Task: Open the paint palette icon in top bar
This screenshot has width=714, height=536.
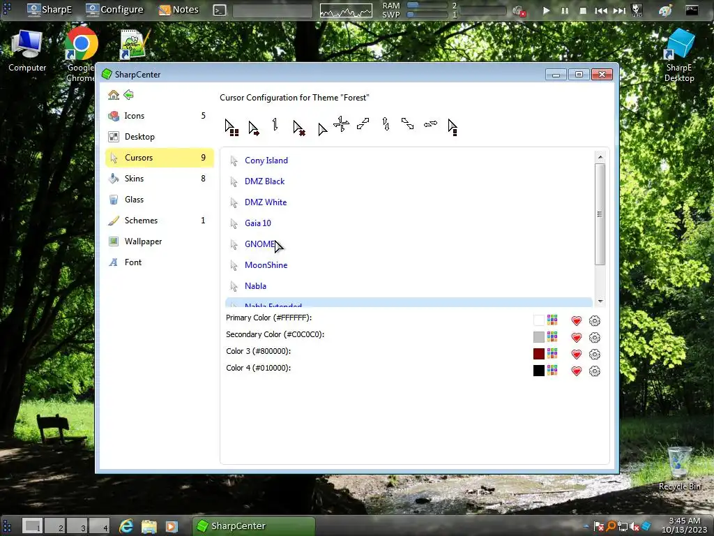Action: (x=665, y=10)
